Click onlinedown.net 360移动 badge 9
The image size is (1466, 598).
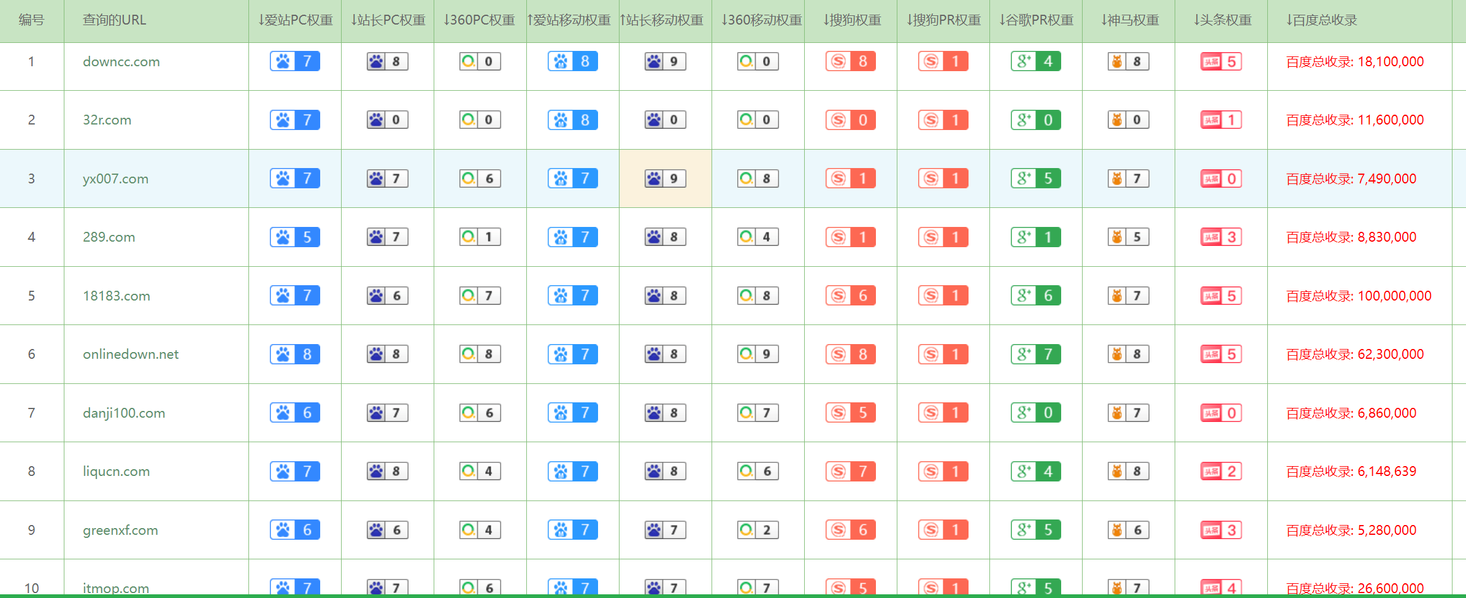tap(758, 354)
